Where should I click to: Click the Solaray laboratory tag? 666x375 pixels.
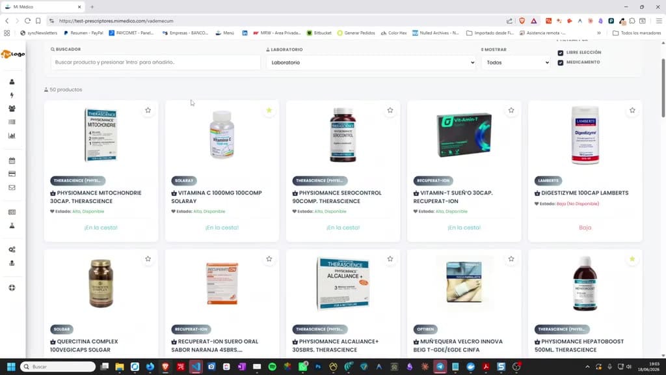[184, 181]
